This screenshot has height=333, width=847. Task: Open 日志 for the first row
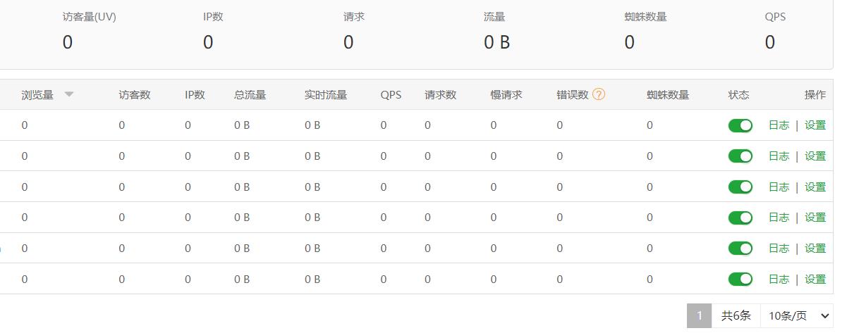click(x=779, y=125)
